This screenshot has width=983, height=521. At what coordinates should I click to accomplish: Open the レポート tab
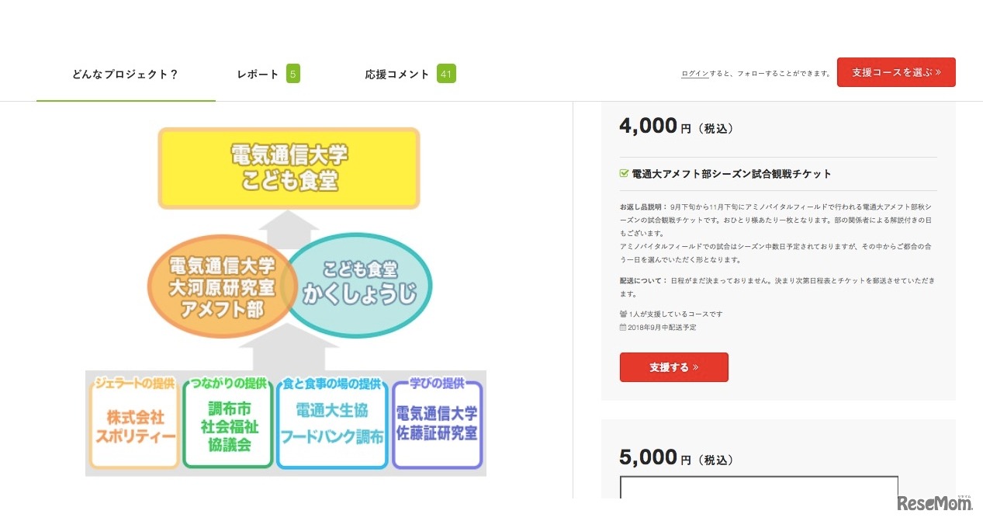tap(257, 74)
